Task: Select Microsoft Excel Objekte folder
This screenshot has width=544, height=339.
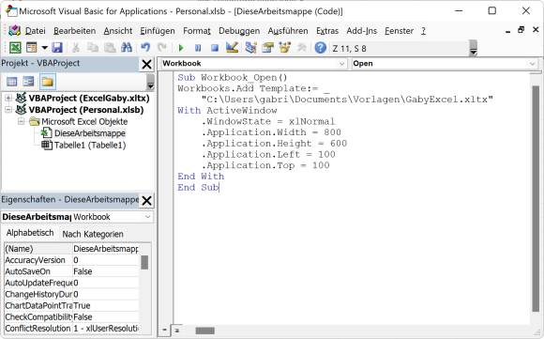Action: pyautogui.click(x=84, y=121)
